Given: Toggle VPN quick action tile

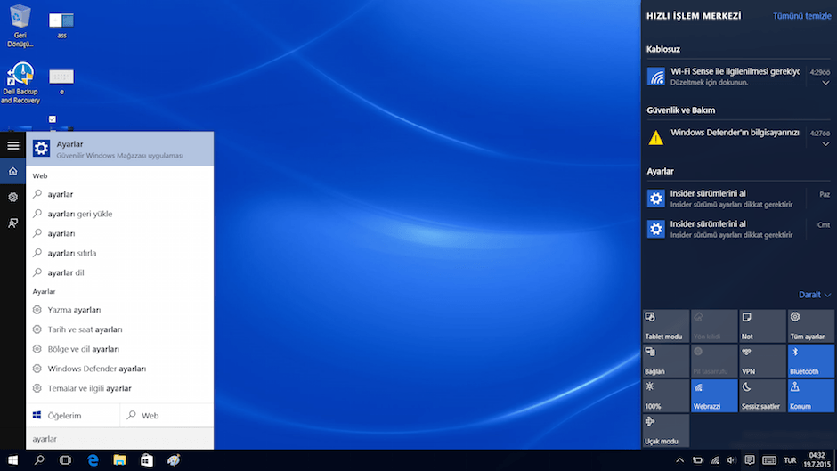Looking at the screenshot, I should (762, 361).
